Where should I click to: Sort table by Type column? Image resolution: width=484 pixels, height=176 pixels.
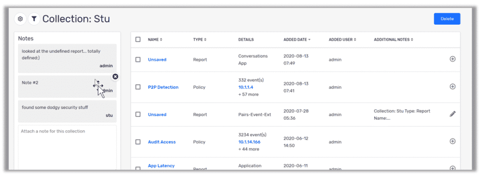tap(200, 40)
